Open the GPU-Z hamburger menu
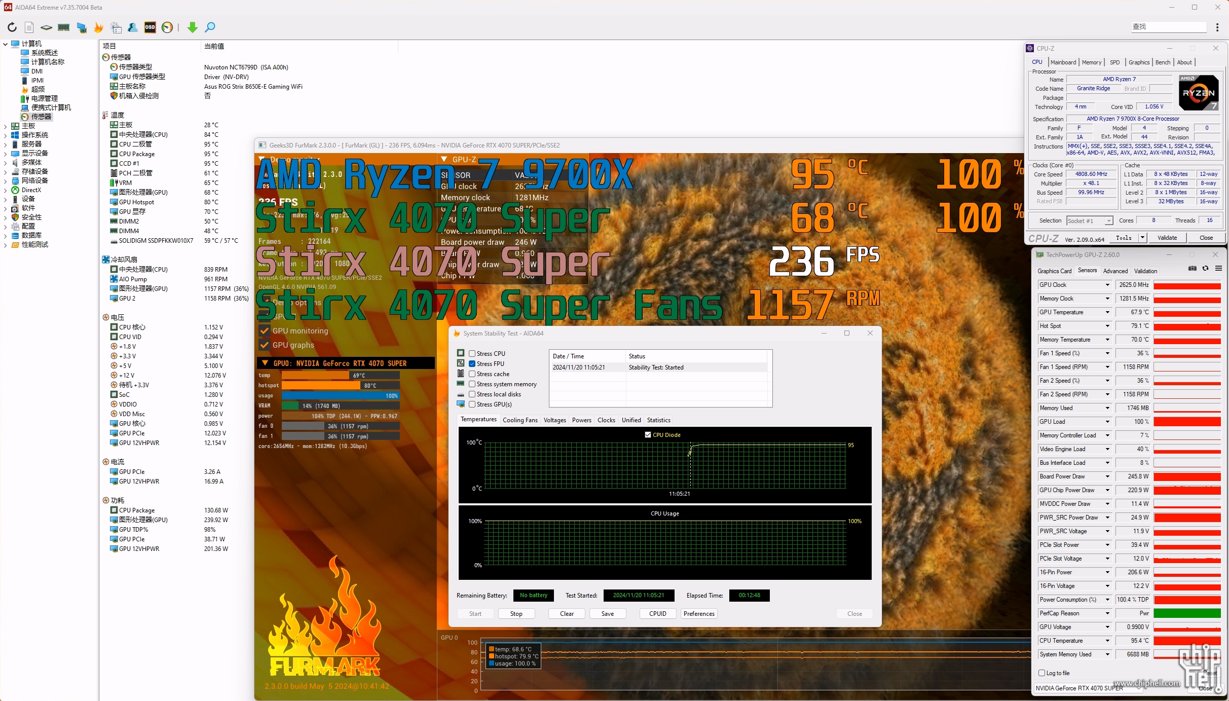 (1218, 269)
